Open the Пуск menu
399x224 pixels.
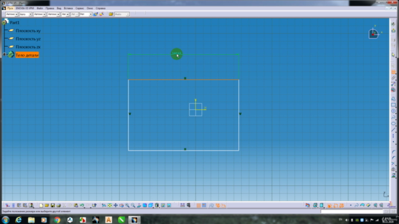tap(10, 8)
